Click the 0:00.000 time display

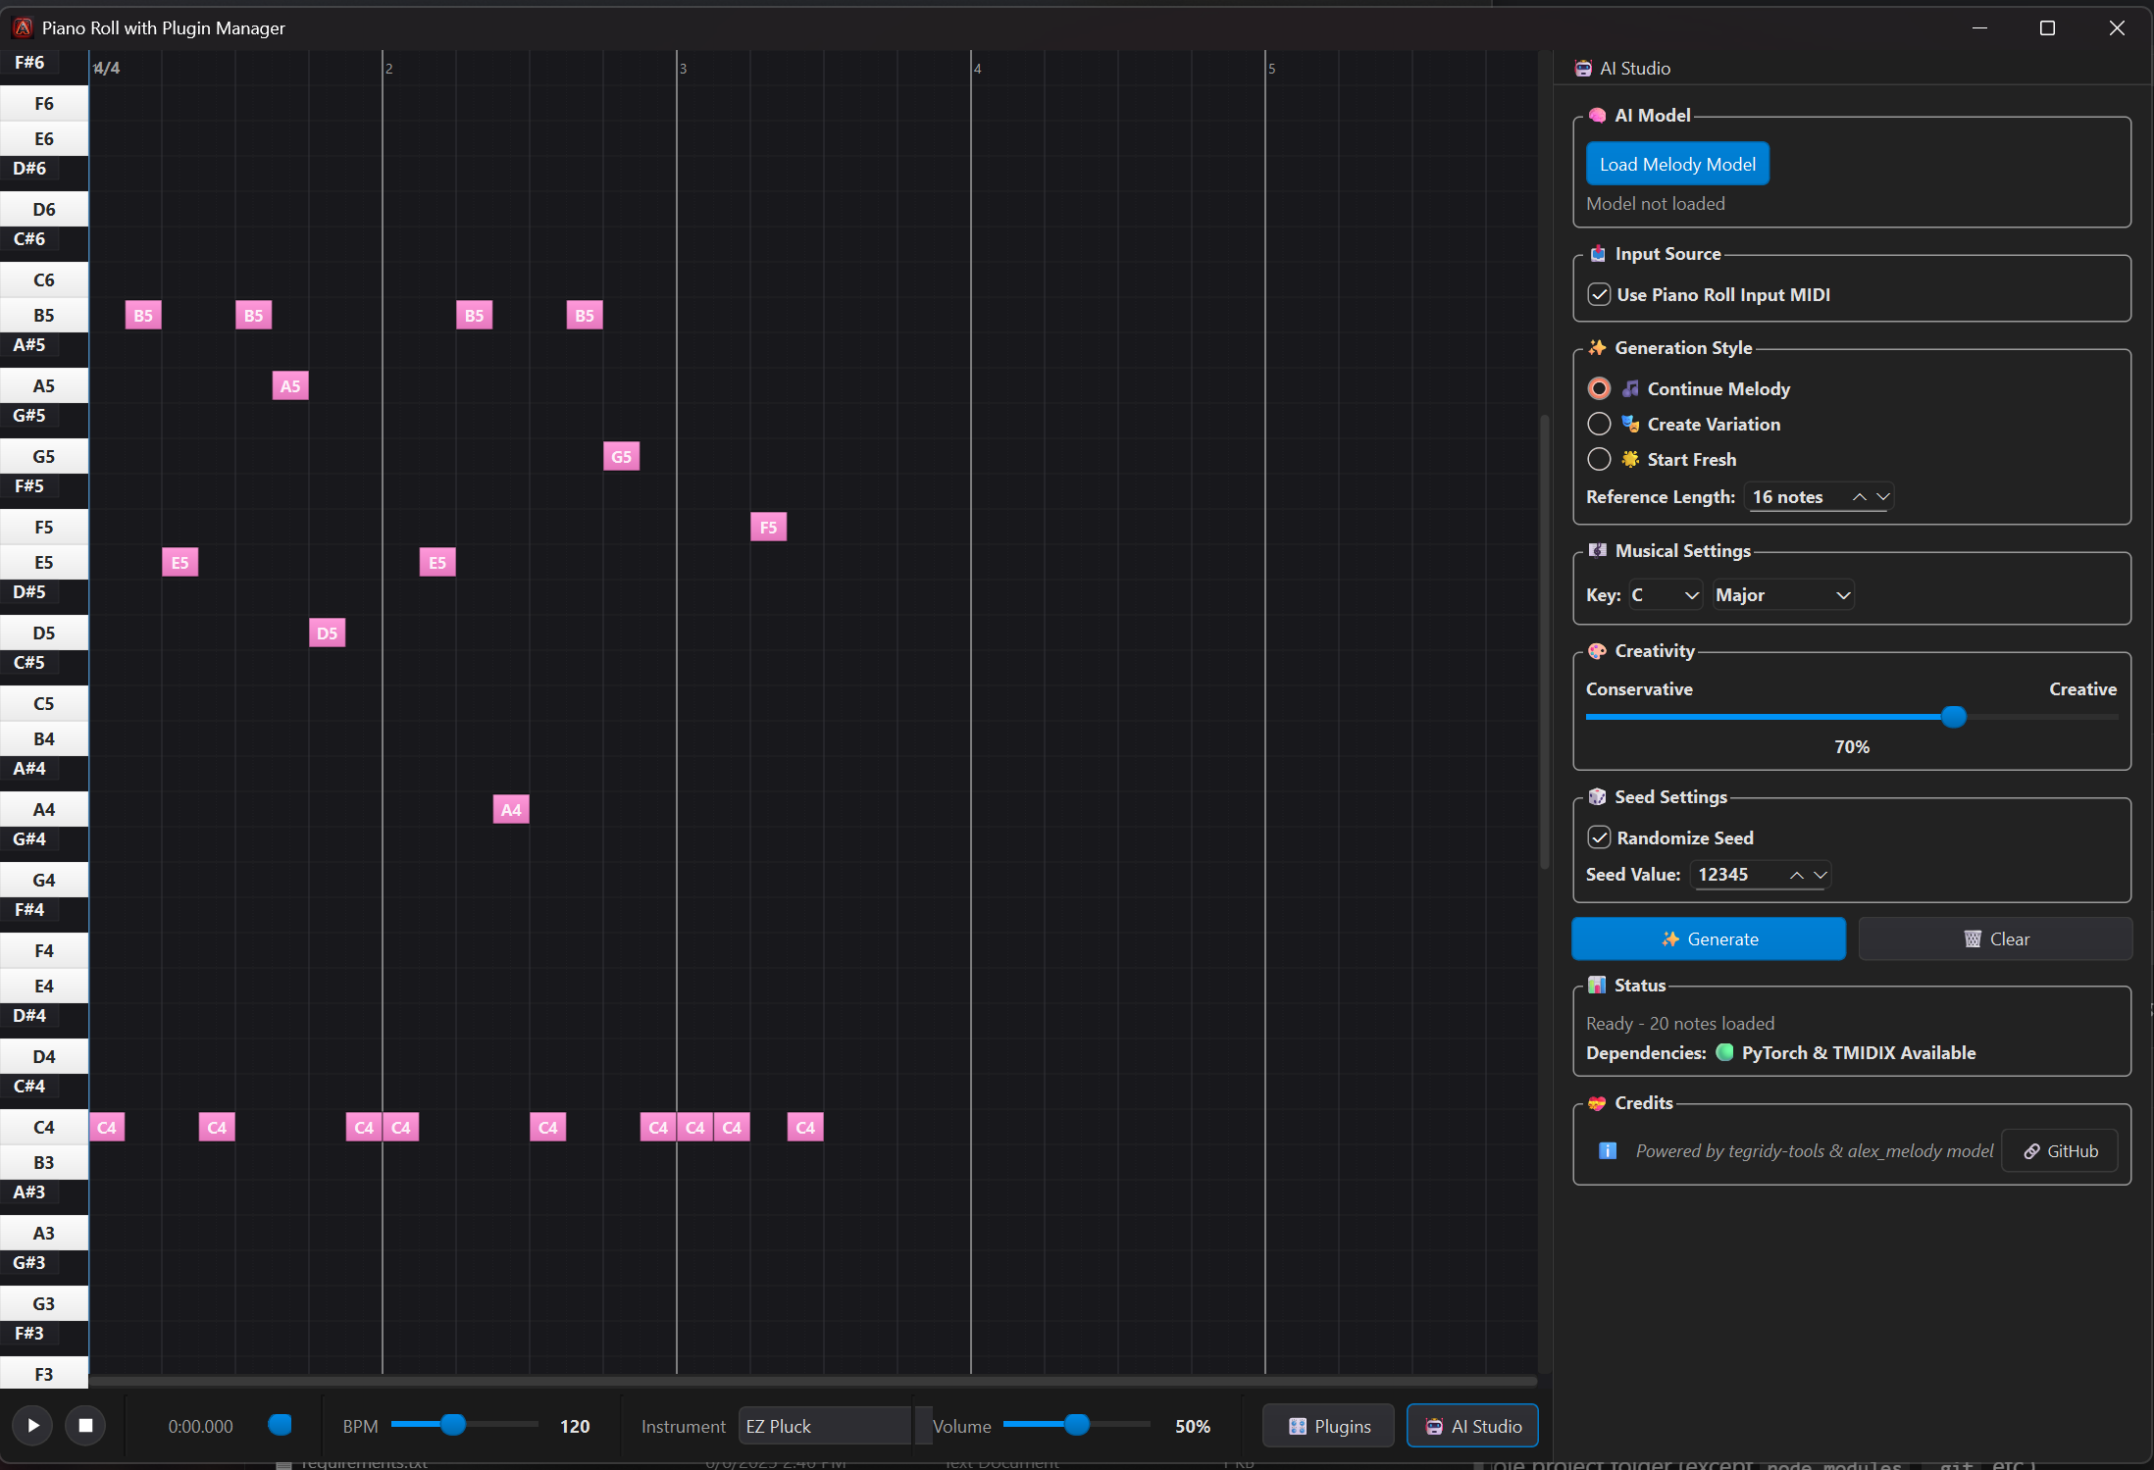[200, 1426]
